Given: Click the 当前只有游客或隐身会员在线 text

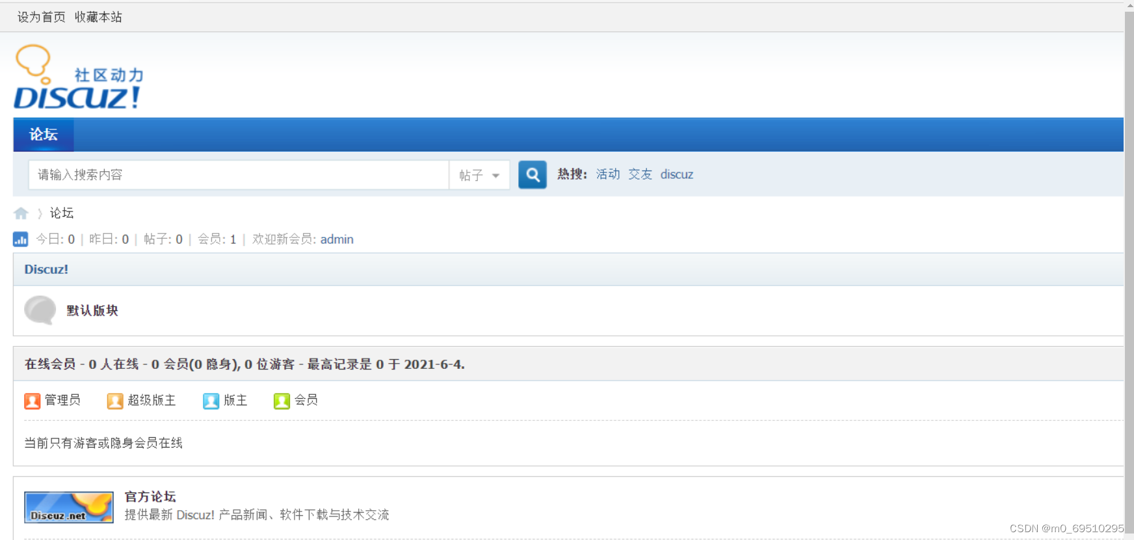Looking at the screenshot, I should pos(103,443).
